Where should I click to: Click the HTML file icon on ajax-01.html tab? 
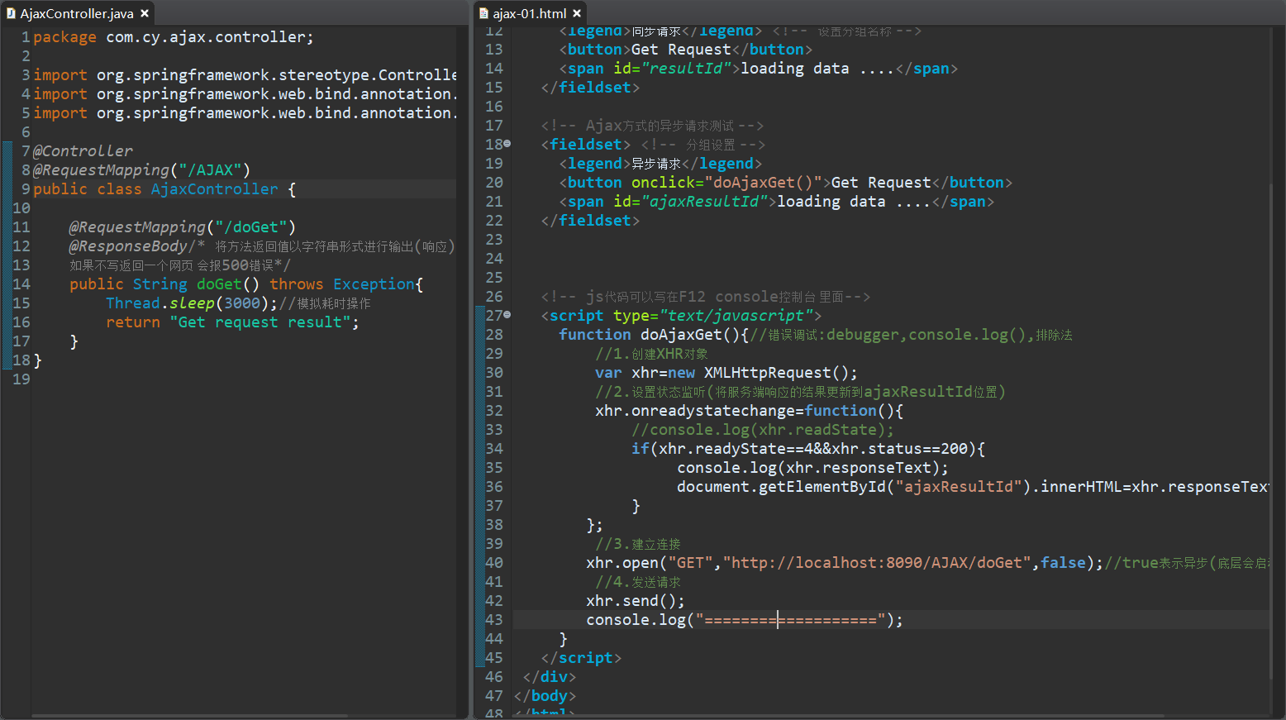[483, 13]
